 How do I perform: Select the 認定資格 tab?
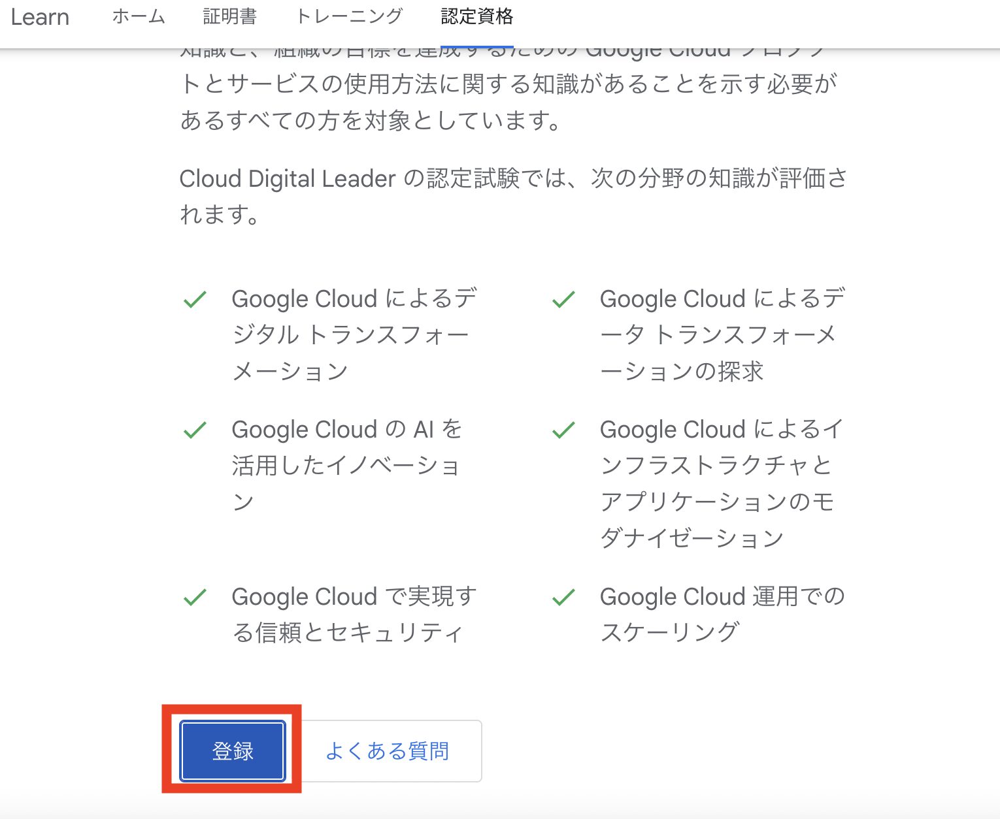coord(477,16)
